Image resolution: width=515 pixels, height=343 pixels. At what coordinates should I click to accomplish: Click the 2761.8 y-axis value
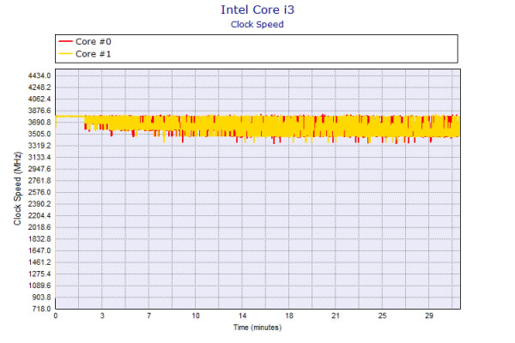tap(39, 181)
